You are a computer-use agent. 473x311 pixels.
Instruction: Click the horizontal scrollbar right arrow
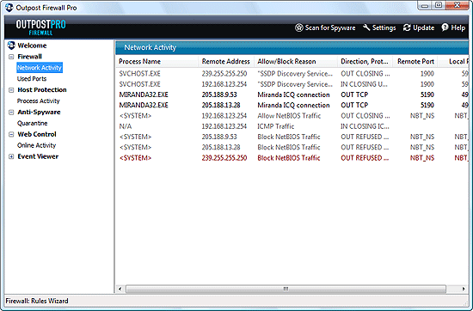(x=464, y=289)
